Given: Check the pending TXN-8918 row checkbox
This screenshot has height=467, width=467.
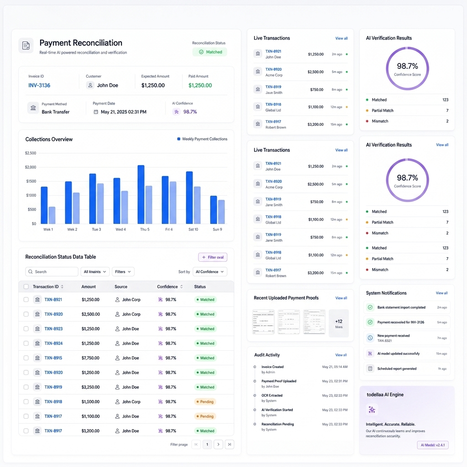Looking at the screenshot, I should pos(26,402).
